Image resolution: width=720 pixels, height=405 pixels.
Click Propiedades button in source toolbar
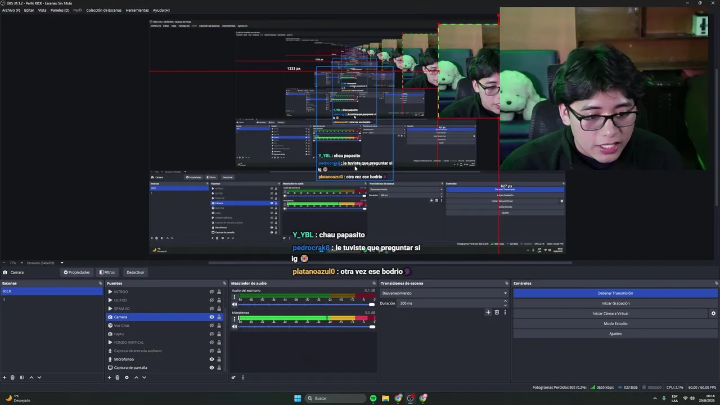pos(76,272)
